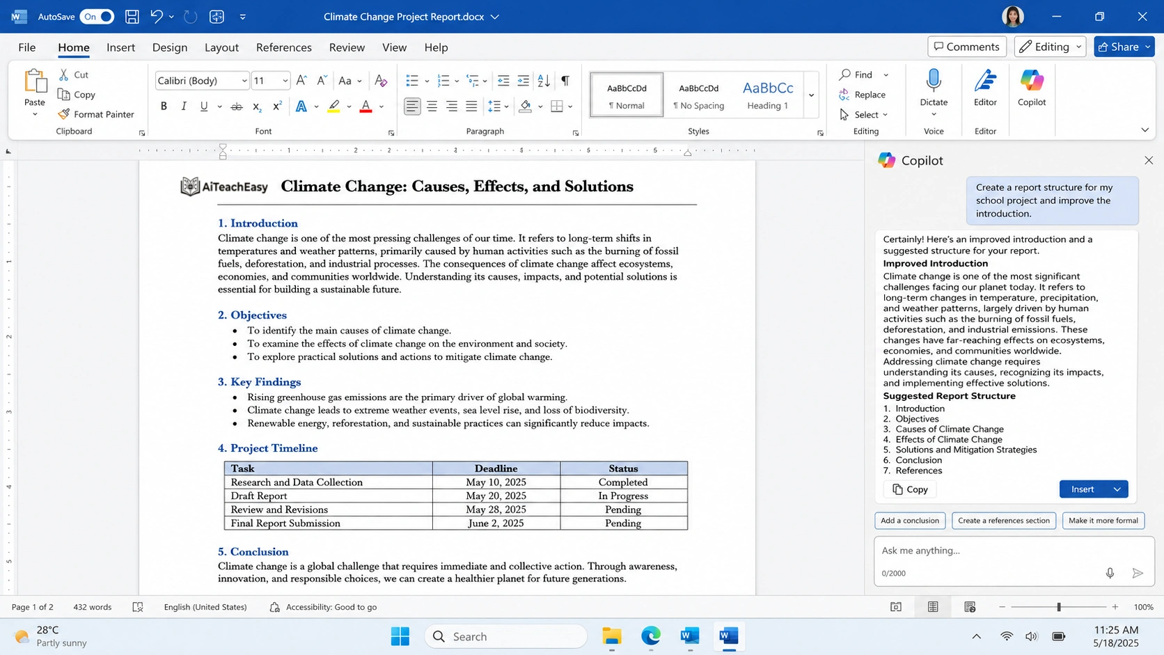Sort paragraph A to Z
Image resolution: width=1164 pixels, height=655 pixels.
(544, 81)
